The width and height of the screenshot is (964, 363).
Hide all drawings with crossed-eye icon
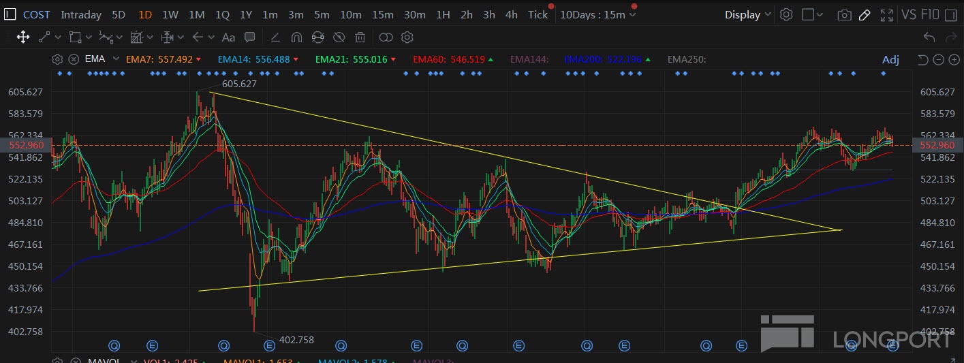coord(339,37)
